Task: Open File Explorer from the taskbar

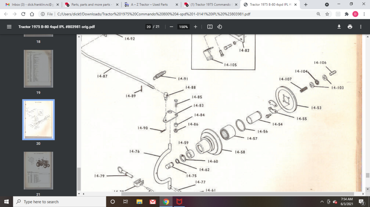Action: coord(139,202)
